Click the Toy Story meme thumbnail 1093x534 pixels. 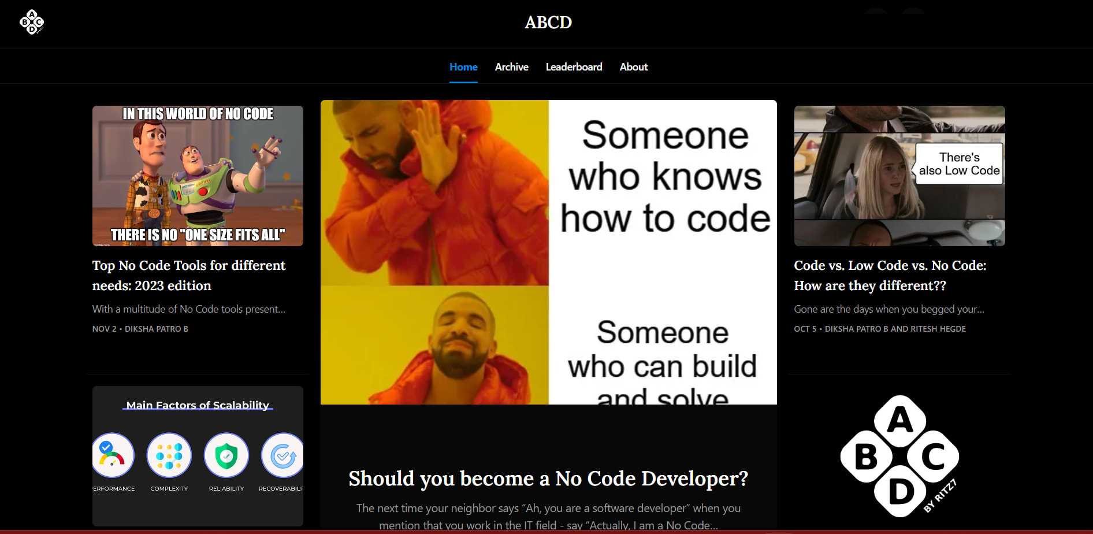[x=198, y=176]
